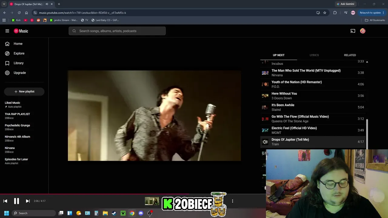Click Relaunch to update button
Viewport: 388px width, 218px height.
[x=372, y=13]
